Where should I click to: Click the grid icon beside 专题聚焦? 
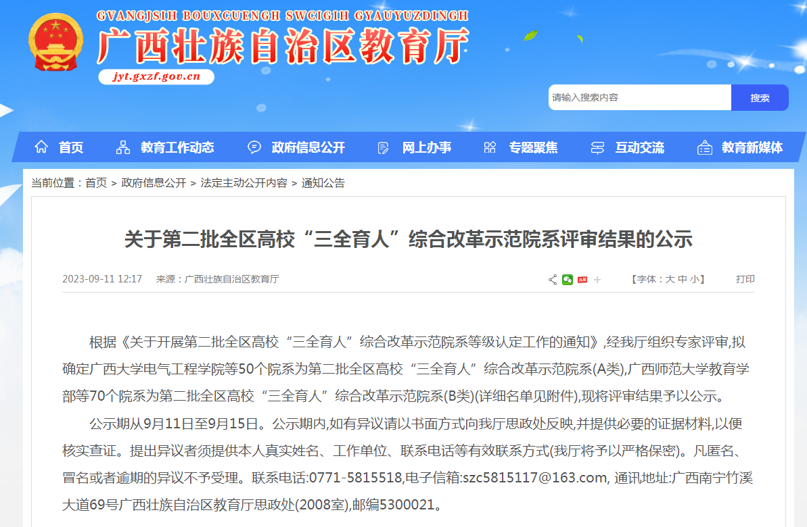490,147
